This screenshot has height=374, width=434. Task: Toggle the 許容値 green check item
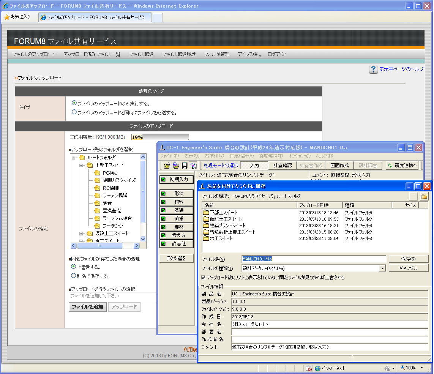pos(164,244)
